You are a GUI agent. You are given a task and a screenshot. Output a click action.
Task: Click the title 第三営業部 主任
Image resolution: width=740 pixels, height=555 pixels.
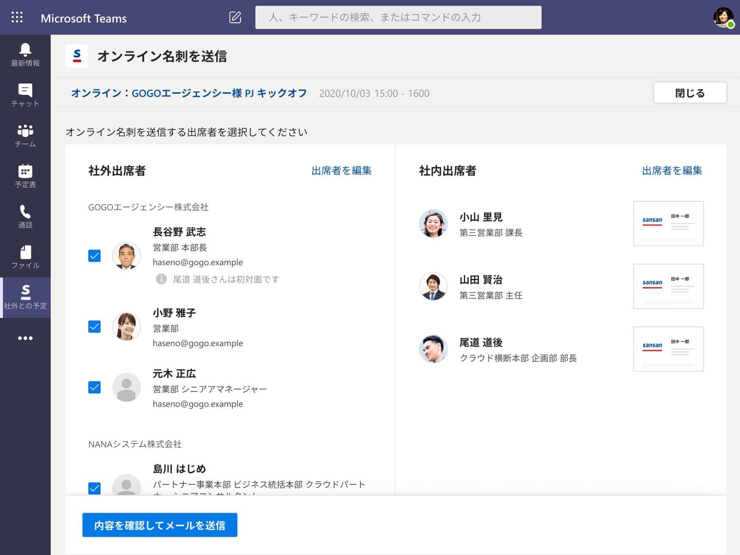pos(491,295)
